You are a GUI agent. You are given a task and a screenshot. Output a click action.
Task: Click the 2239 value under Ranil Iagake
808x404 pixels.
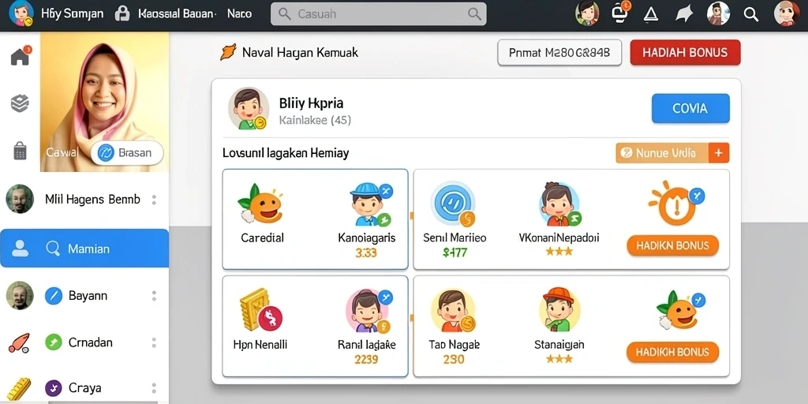(x=366, y=360)
